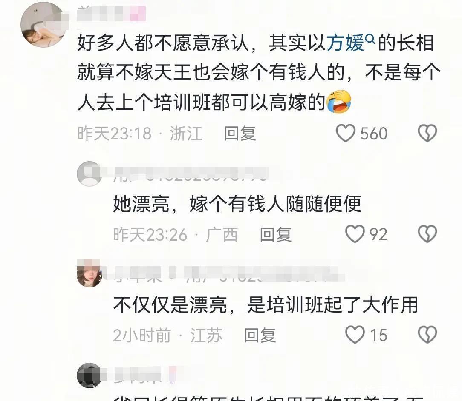Select comment text 她漂亮，嫁个有钱人随随便便
462x401 pixels.
(237, 203)
